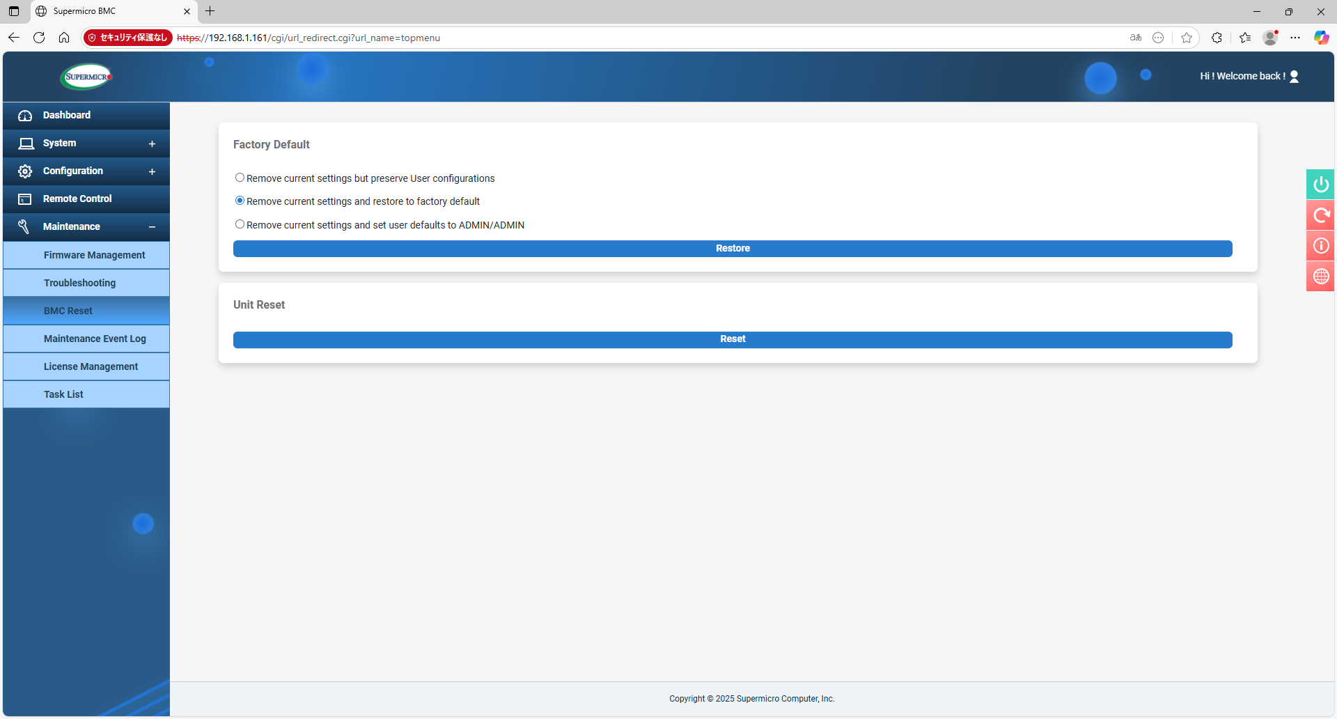Click the green power control icon
Screen dimensions: 1337x719
pyautogui.click(x=1320, y=185)
